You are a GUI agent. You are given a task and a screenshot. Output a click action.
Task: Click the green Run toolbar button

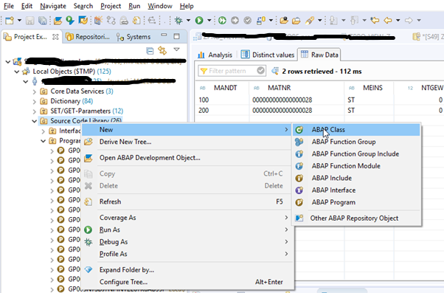pos(199,21)
